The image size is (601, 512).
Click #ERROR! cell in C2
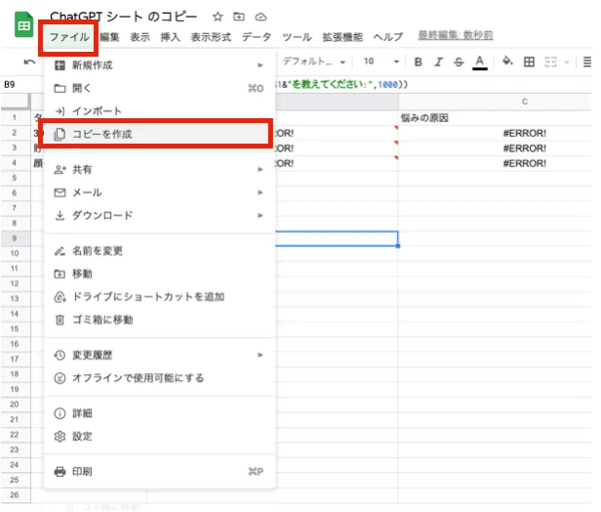[495, 133]
